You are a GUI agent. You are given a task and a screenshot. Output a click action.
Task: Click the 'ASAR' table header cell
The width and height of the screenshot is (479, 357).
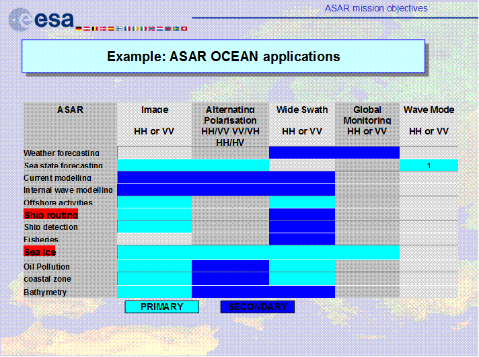pos(70,124)
